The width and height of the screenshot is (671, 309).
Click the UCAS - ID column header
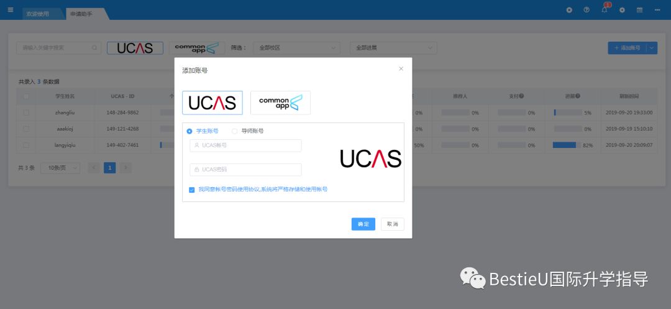coord(122,96)
